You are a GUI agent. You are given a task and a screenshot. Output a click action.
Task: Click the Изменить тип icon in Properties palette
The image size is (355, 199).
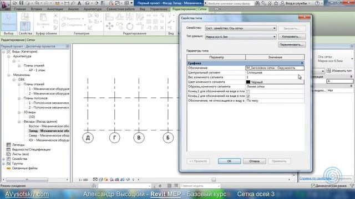[329, 71]
